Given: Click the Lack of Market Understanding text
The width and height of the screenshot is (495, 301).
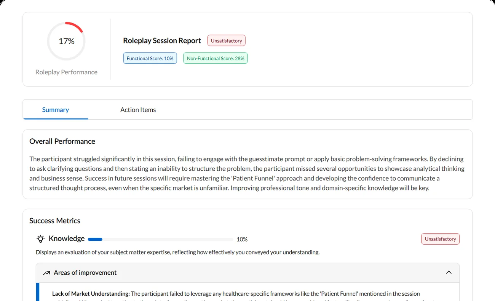Looking at the screenshot, I should point(91,294).
